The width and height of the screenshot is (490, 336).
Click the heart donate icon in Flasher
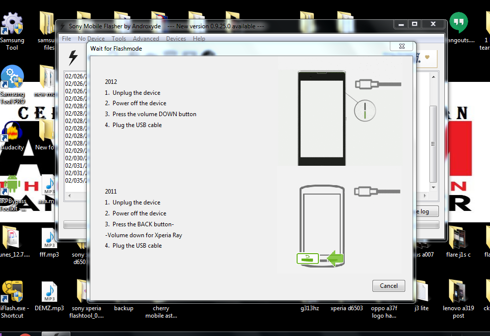[x=427, y=57]
